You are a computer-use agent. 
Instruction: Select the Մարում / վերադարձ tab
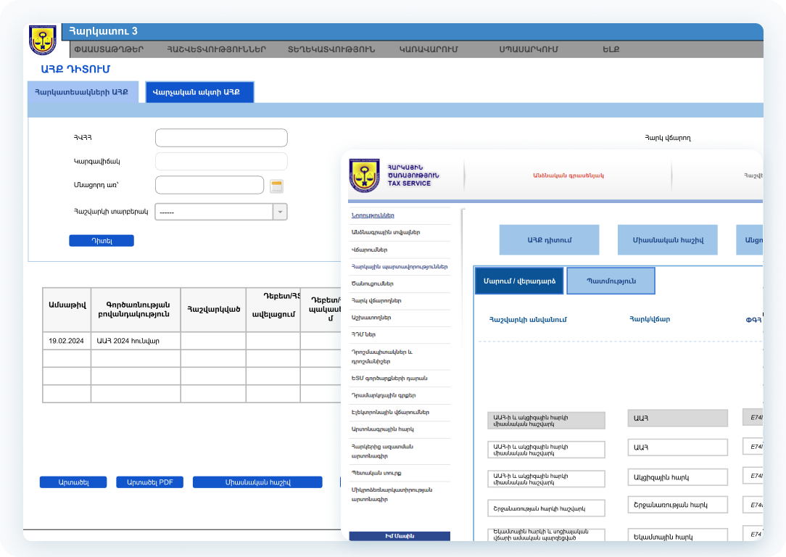[x=518, y=281]
